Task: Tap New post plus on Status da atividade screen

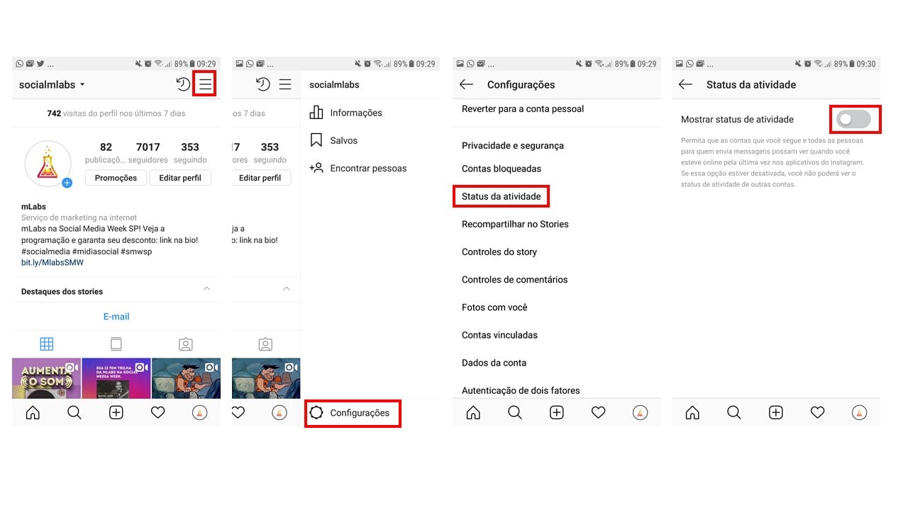Action: pyautogui.click(x=776, y=413)
